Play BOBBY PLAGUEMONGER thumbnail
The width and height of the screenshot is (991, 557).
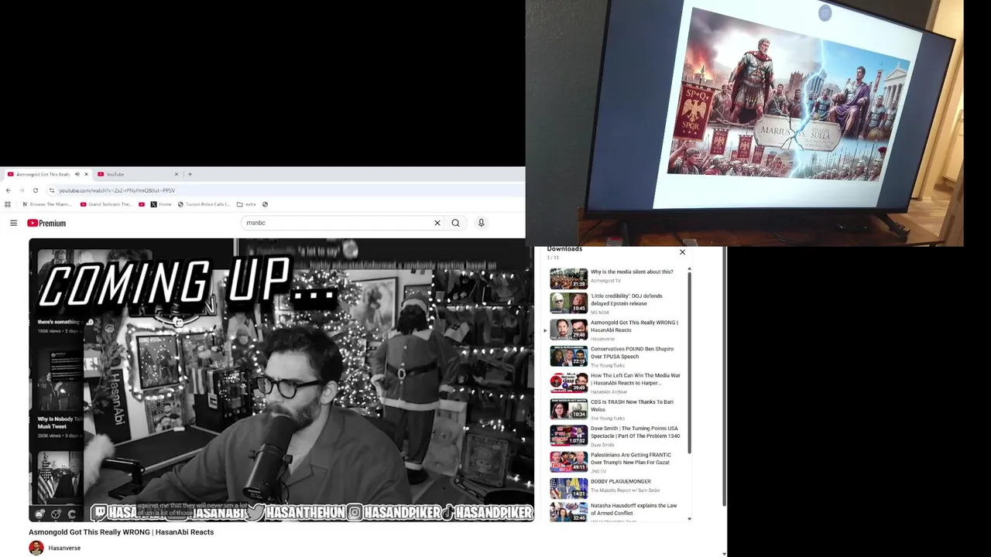pyautogui.click(x=568, y=488)
